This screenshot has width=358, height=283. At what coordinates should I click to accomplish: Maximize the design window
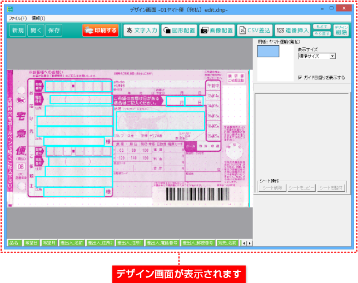click(331, 8)
